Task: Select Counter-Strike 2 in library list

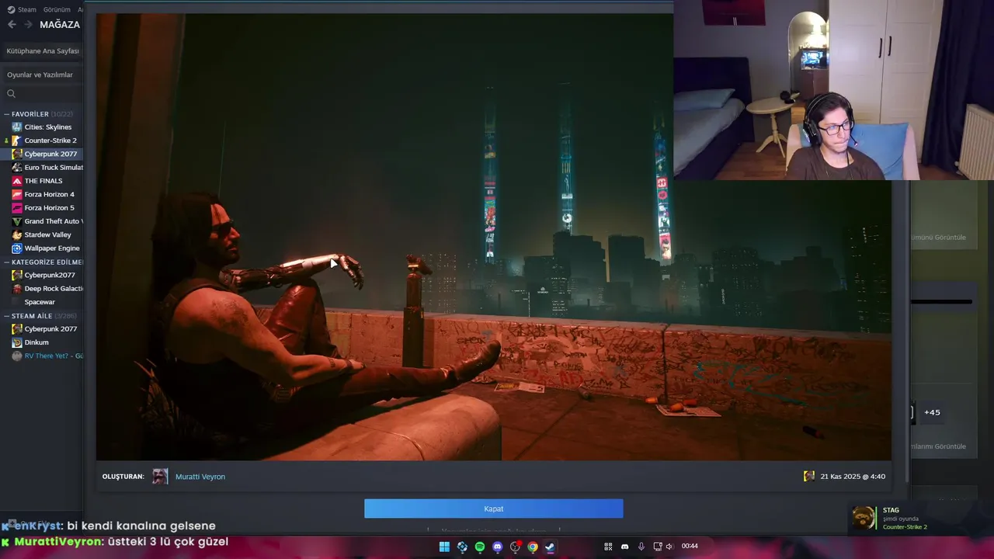Action: 50,141
